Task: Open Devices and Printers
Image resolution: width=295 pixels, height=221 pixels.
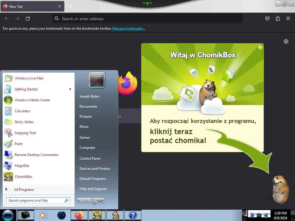Action: (x=95, y=169)
